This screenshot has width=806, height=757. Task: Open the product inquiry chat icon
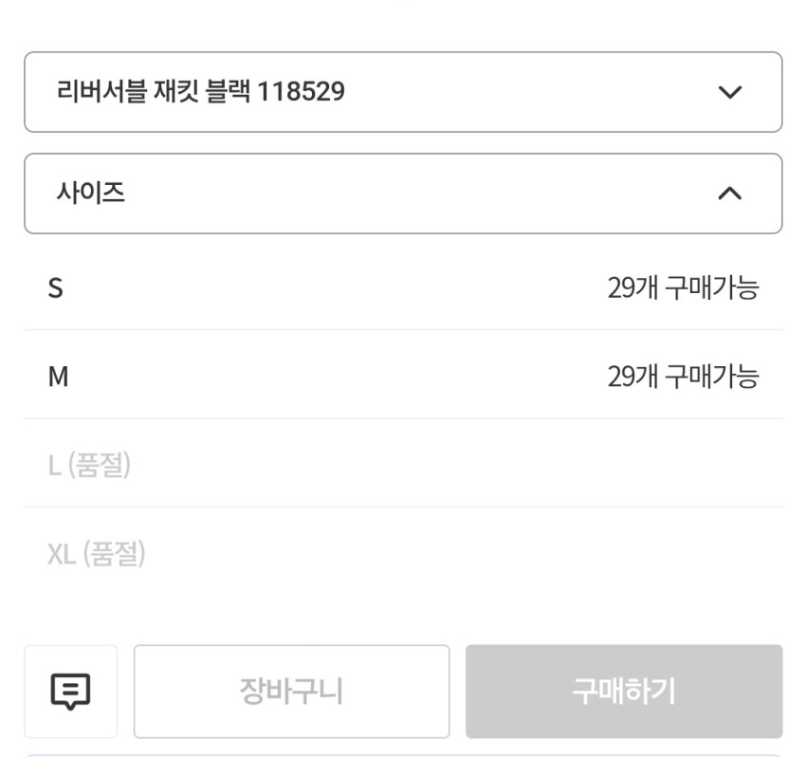click(70, 692)
